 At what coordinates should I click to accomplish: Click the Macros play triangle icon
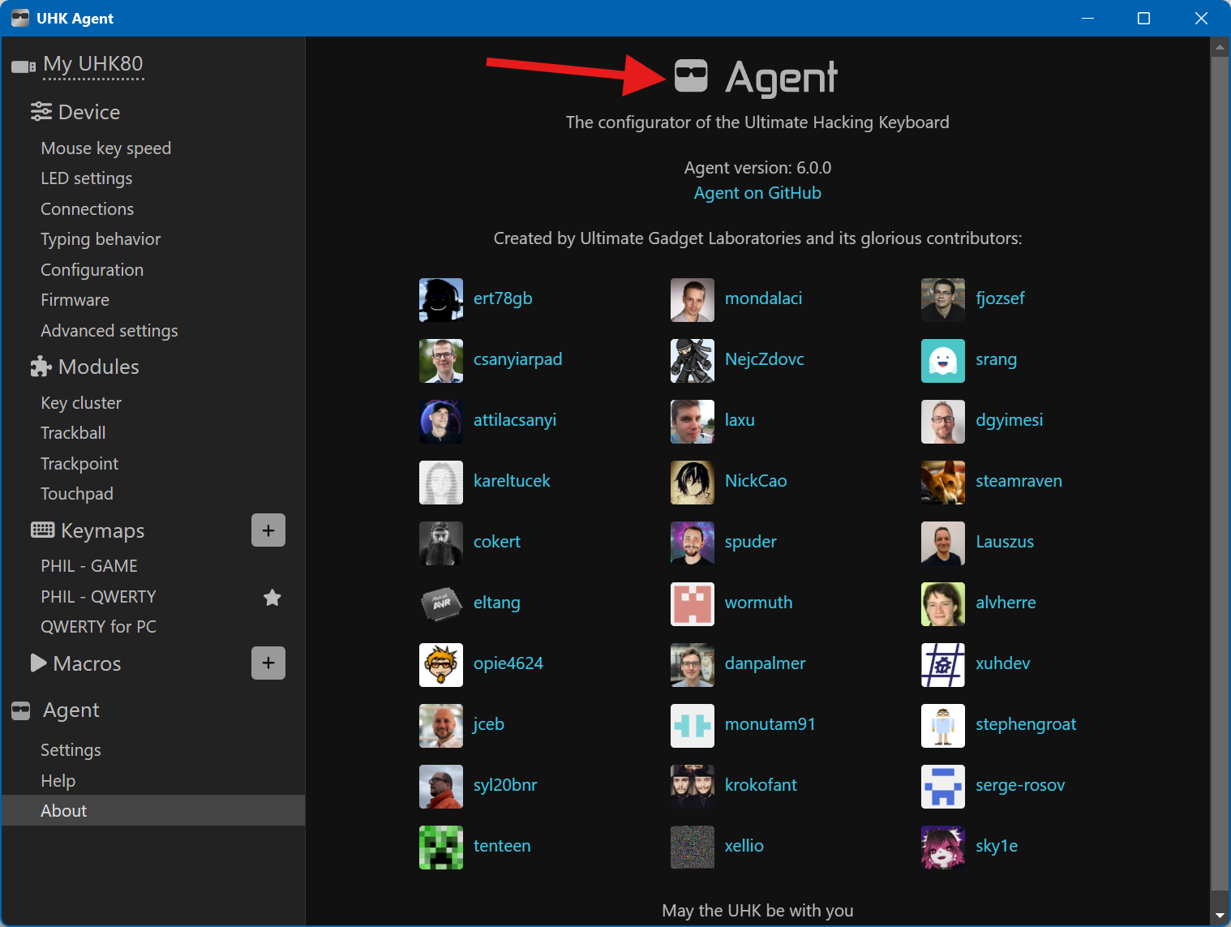[38, 663]
